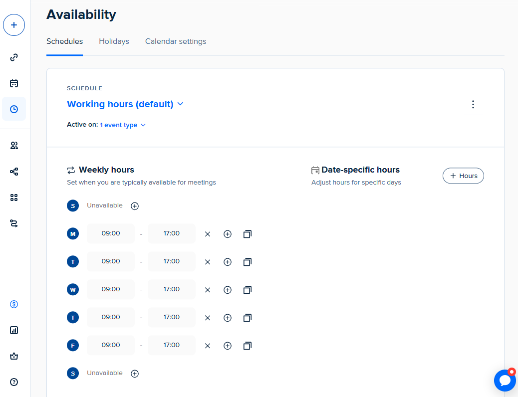Add another time interval on Friday
The image size is (518, 397).
pos(228,346)
